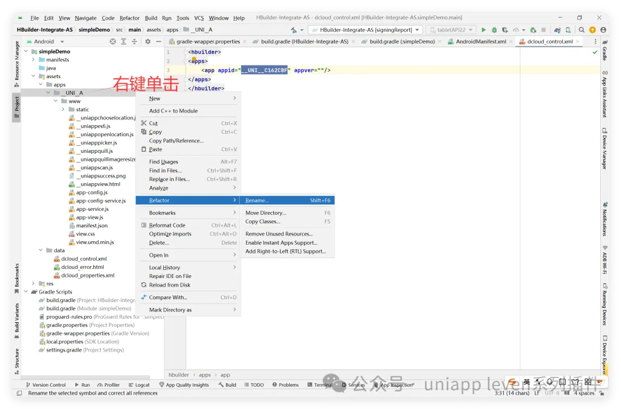Viewport: 621px width, 409px height.
Task: Run the app with the green Run icon
Action: (483, 30)
